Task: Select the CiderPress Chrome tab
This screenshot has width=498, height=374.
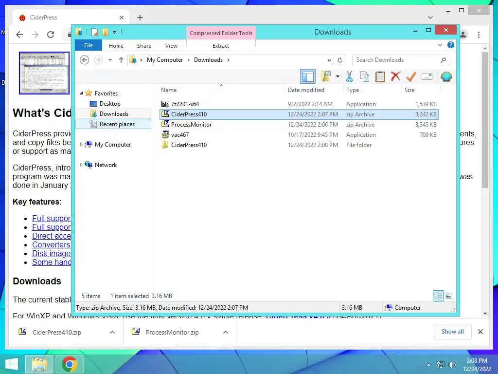Action: click(71, 18)
